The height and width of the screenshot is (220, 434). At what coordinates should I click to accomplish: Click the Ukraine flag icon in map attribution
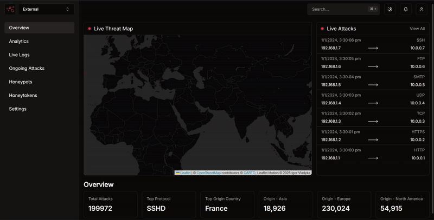click(177, 173)
